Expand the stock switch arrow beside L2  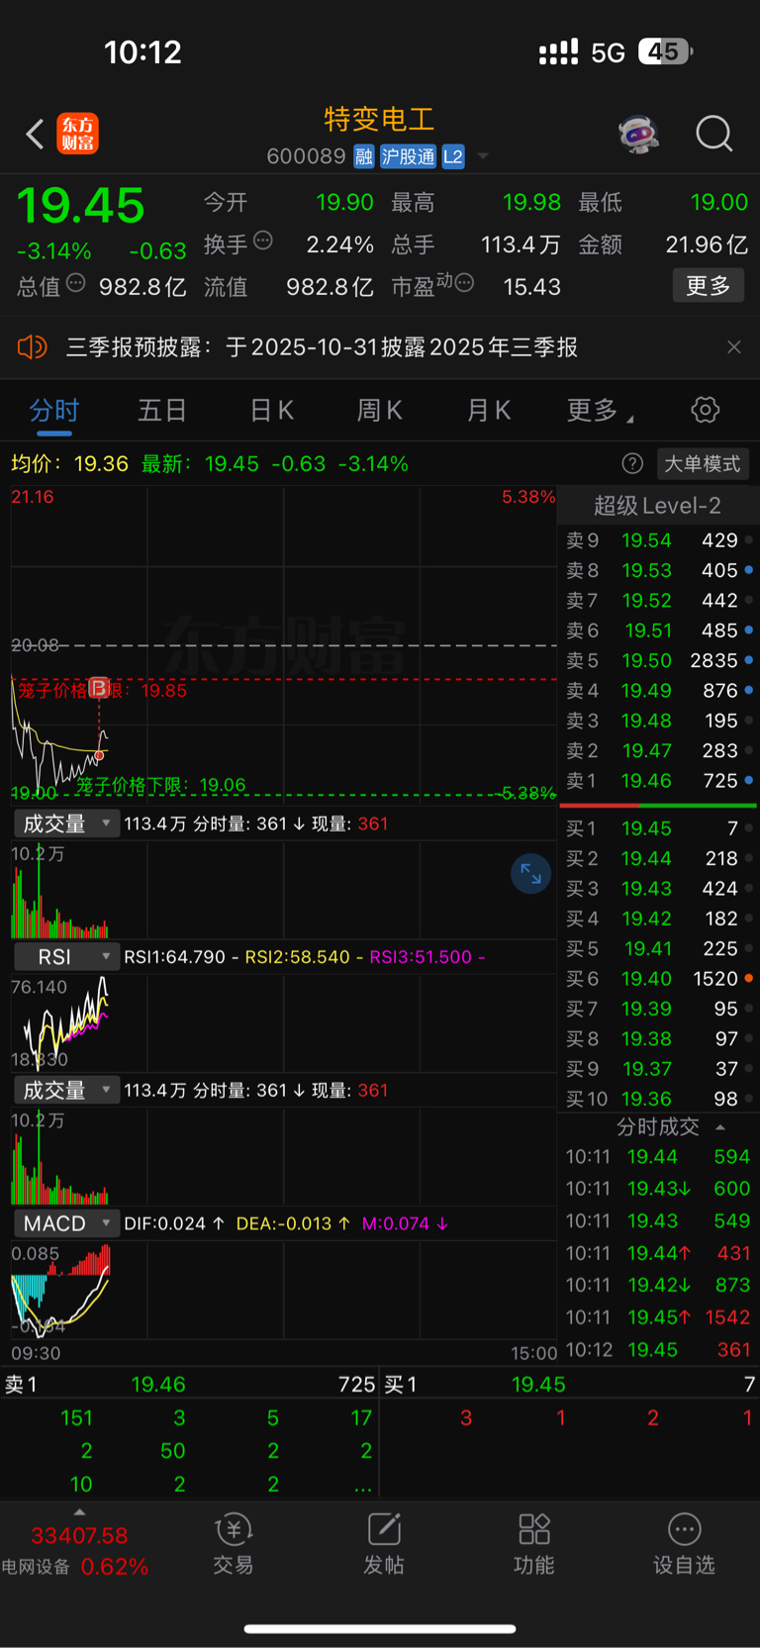(x=483, y=156)
